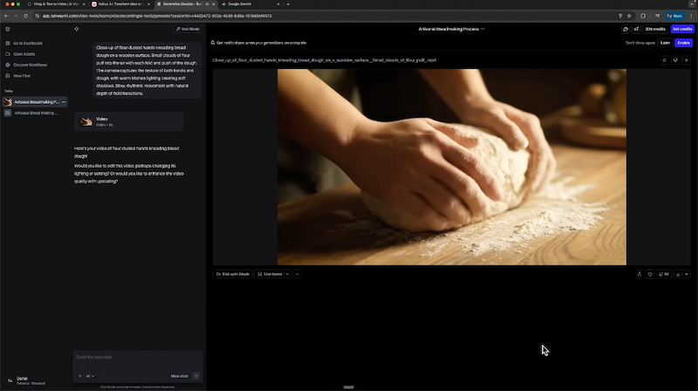Open the 4K upscale option

(664, 274)
